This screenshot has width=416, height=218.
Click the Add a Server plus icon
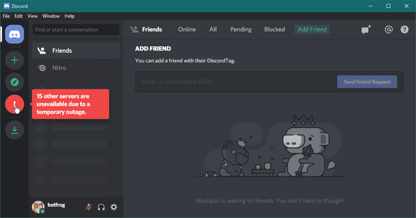coord(15,60)
